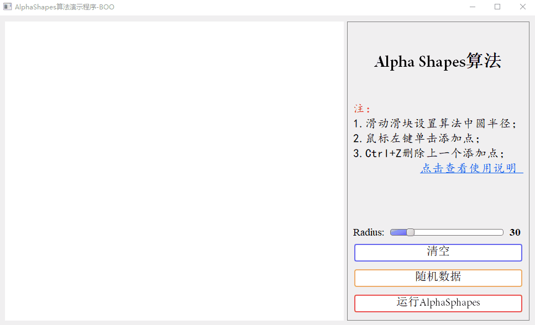Click the empty right portion of Radius slider track
Viewport: 535px width, 325px height.
point(459,232)
